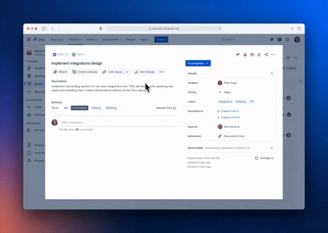Click the browser address bar
Image resolution: width=328 pixels, height=233 pixels.
click(x=164, y=29)
